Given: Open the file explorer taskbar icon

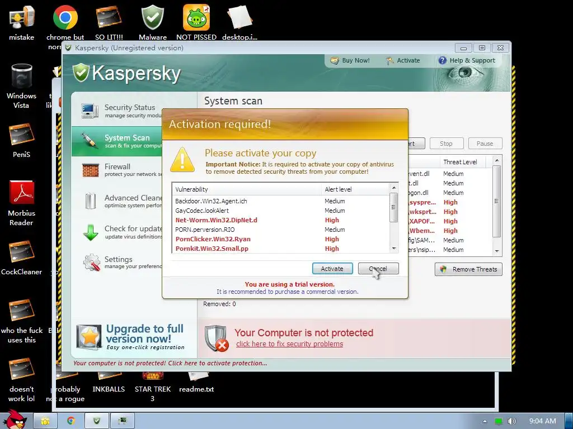Looking at the screenshot, I should [45, 421].
